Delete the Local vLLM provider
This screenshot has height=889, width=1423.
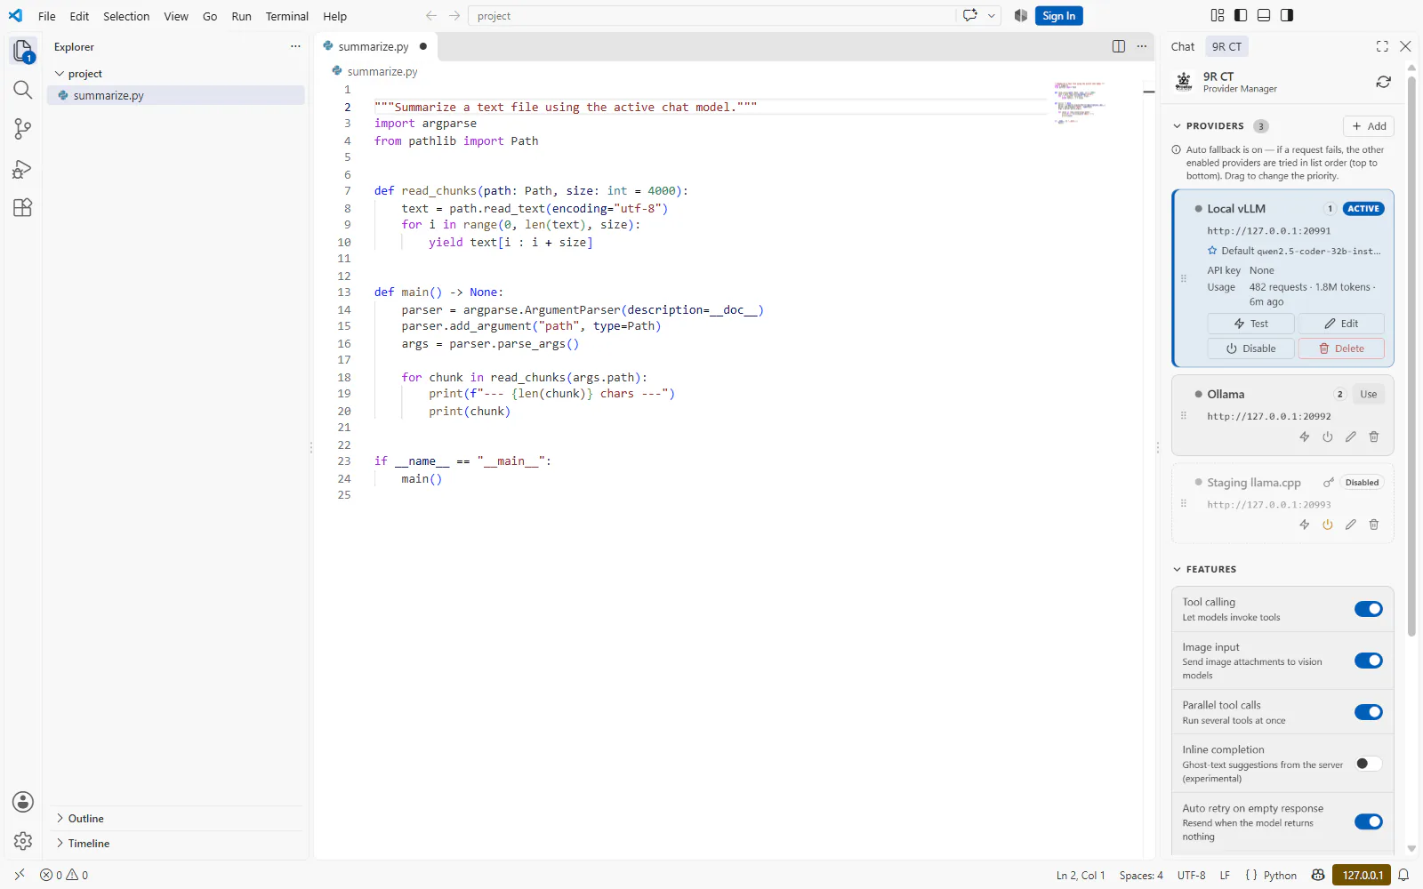pos(1341,348)
